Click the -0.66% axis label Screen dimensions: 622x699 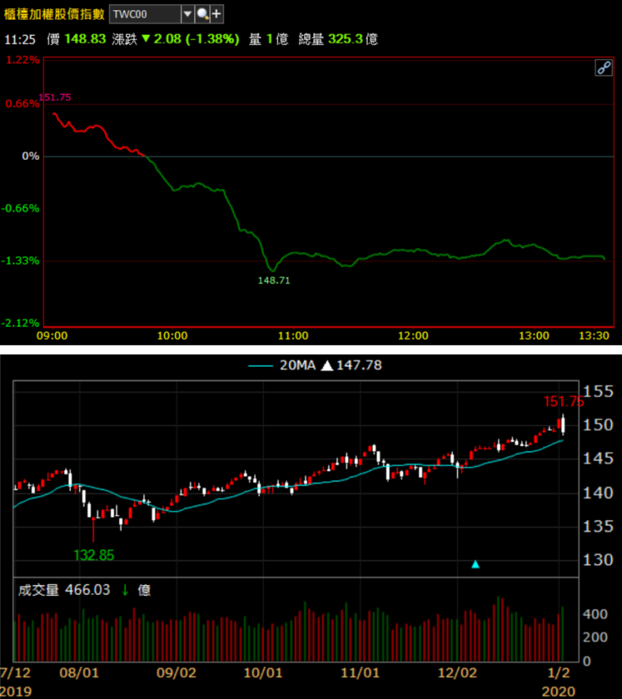tap(20, 208)
